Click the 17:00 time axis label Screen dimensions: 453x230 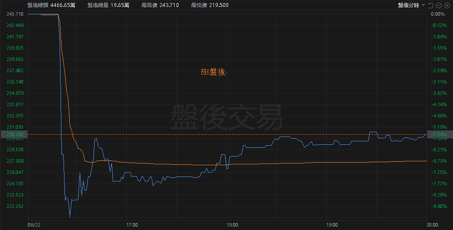(132, 225)
